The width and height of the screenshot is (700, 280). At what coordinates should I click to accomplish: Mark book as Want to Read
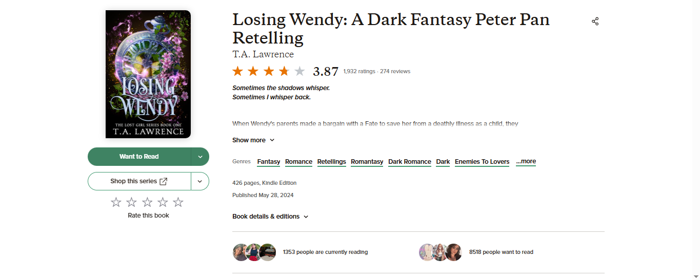click(139, 157)
